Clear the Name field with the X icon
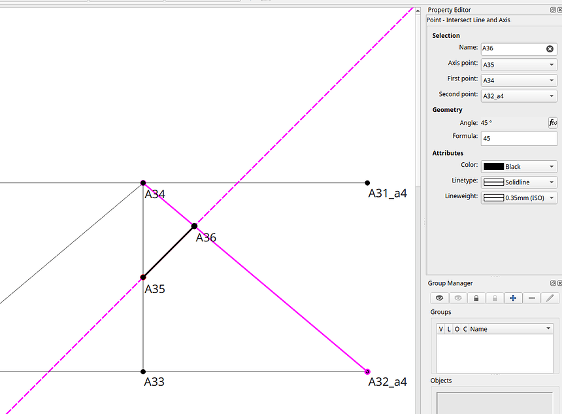 tap(550, 49)
